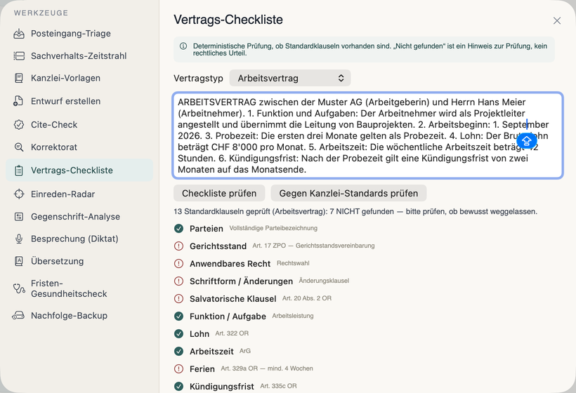Image resolution: width=576 pixels, height=393 pixels.
Task: Go to Entwurf erstellen tool
Action: [x=79, y=101]
